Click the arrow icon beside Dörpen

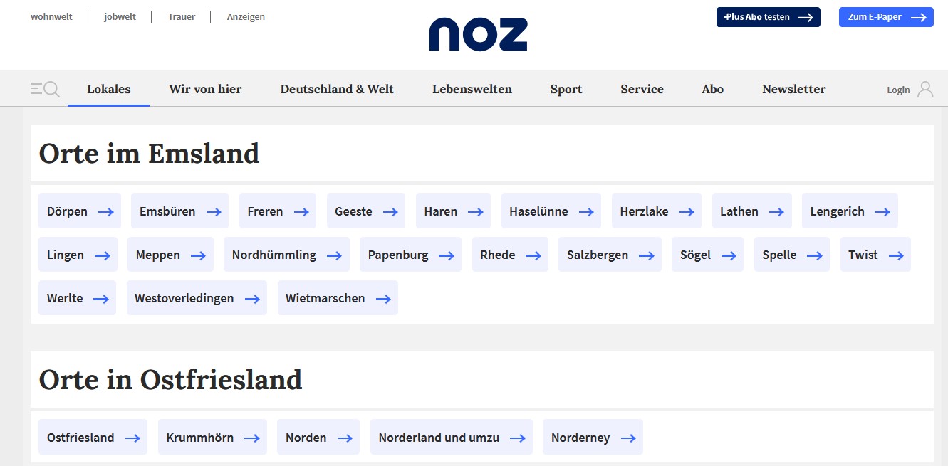coord(106,212)
